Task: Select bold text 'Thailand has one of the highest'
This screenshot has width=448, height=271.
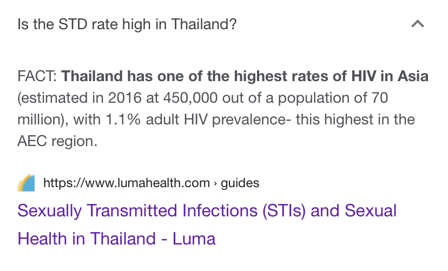Action: 174,76
